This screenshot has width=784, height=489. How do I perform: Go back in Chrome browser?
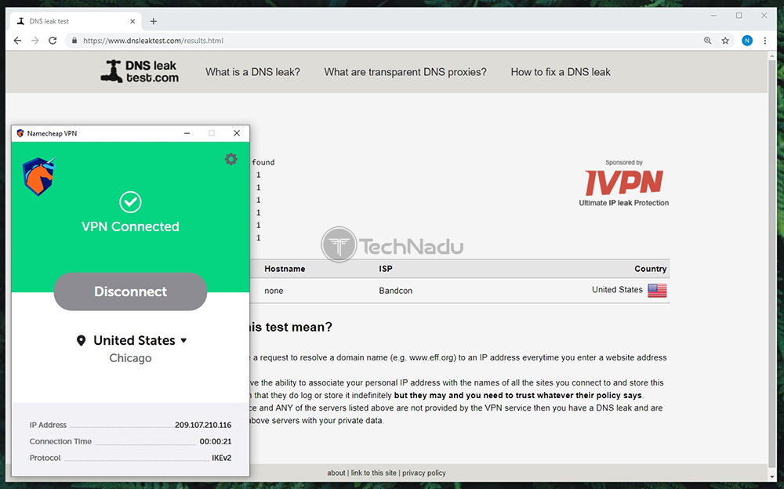(17, 41)
